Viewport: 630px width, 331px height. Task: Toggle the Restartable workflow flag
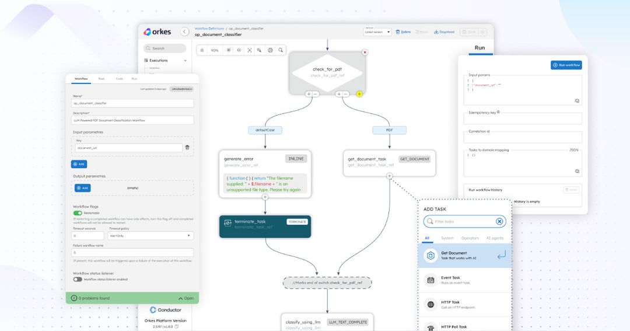click(x=78, y=212)
